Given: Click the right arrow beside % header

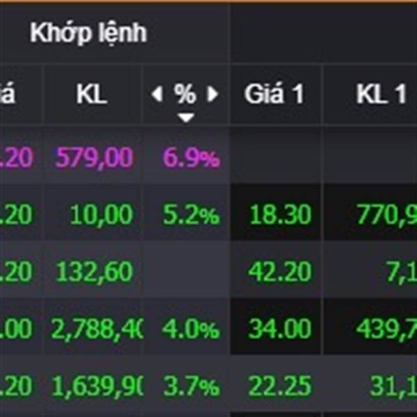Looking at the screenshot, I should coord(213,94).
